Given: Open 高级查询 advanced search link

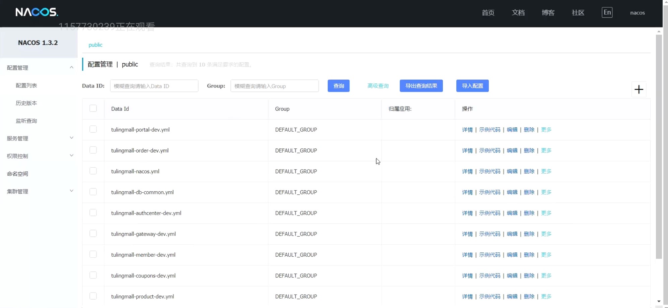Looking at the screenshot, I should click(x=378, y=86).
